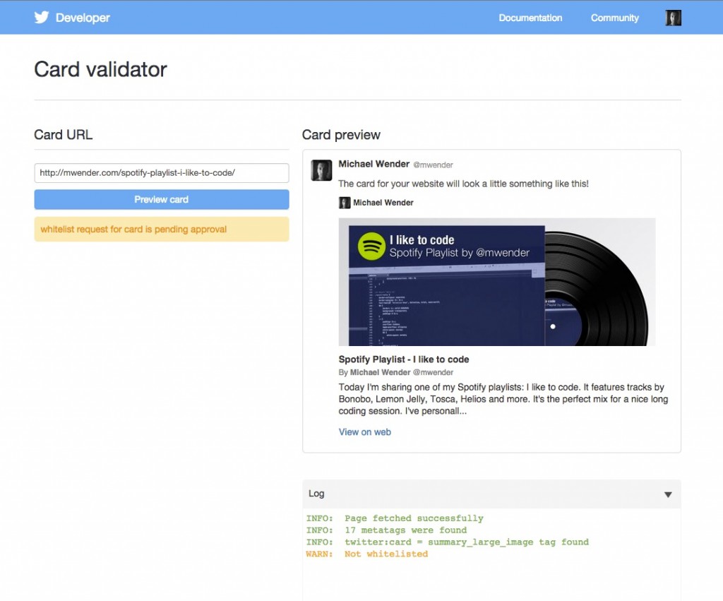Image resolution: width=723 pixels, height=601 pixels.
Task: Click the whitelist pending approval notice
Action: [x=162, y=230]
